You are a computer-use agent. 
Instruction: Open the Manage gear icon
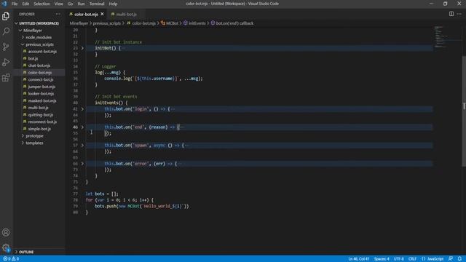coord(6,247)
